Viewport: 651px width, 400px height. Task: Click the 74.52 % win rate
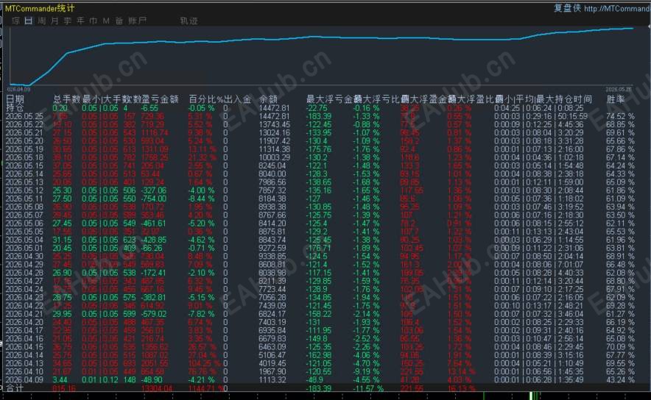coord(620,116)
